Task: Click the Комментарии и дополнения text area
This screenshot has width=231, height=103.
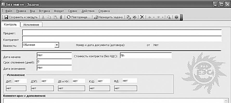Action: (x=113, y=101)
